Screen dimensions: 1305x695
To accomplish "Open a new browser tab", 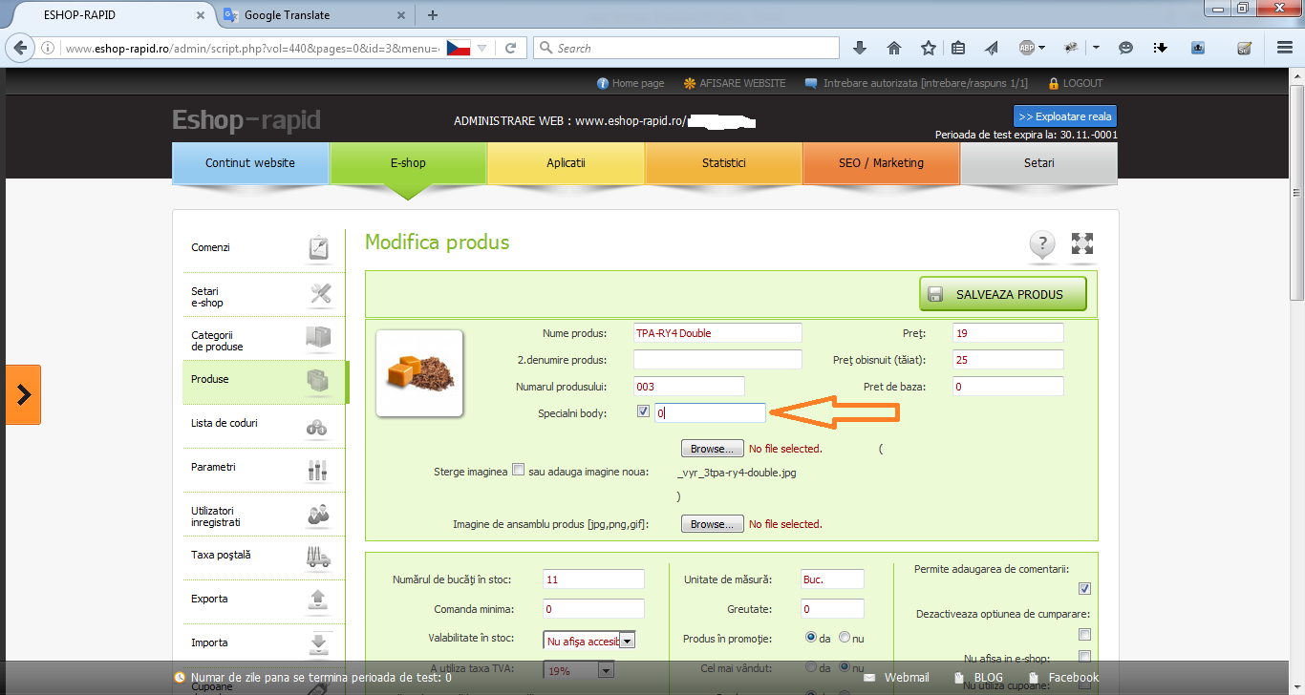I will [x=433, y=15].
